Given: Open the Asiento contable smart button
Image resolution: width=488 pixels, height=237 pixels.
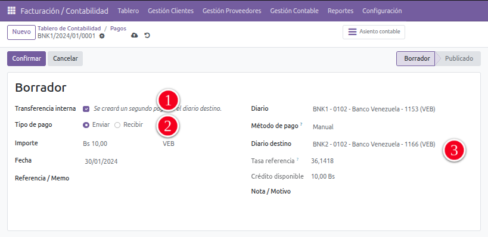Looking at the screenshot, I should 374,32.
